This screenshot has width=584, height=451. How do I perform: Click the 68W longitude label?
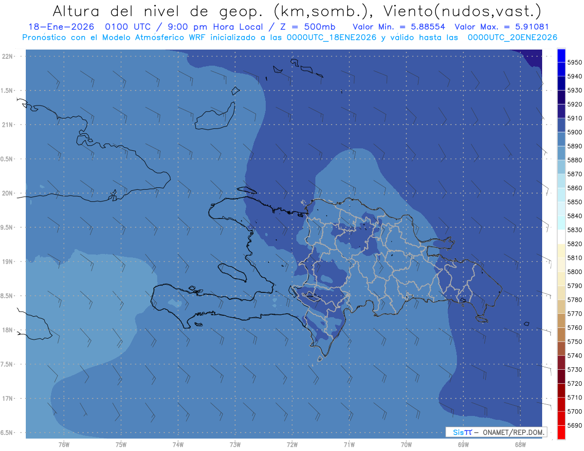[520, 445]
